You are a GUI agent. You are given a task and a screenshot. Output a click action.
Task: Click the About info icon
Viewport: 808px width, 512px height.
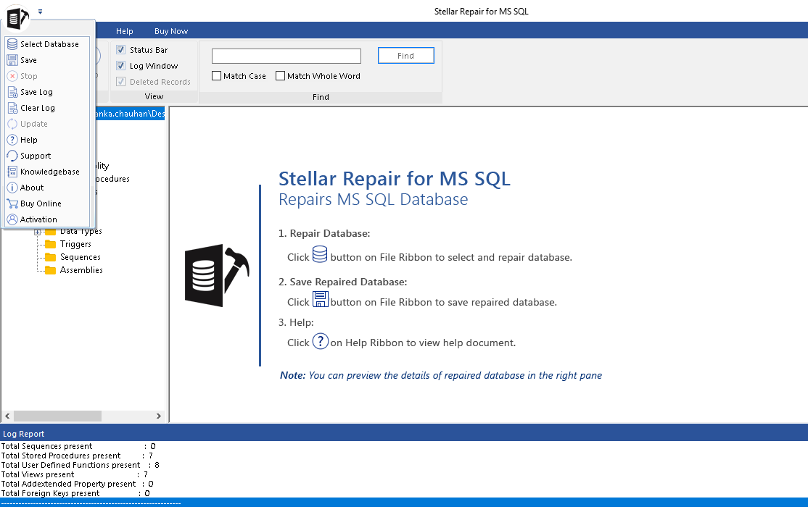click(12, 188)
